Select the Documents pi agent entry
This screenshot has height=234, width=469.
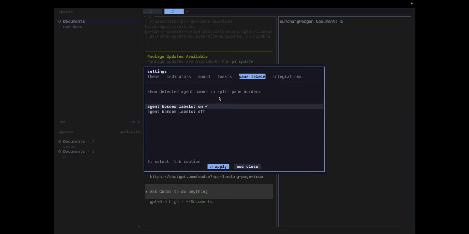click(76, 154)
